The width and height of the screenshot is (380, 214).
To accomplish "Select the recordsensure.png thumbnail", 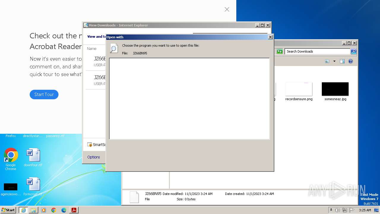I will [x=299, y=89].
